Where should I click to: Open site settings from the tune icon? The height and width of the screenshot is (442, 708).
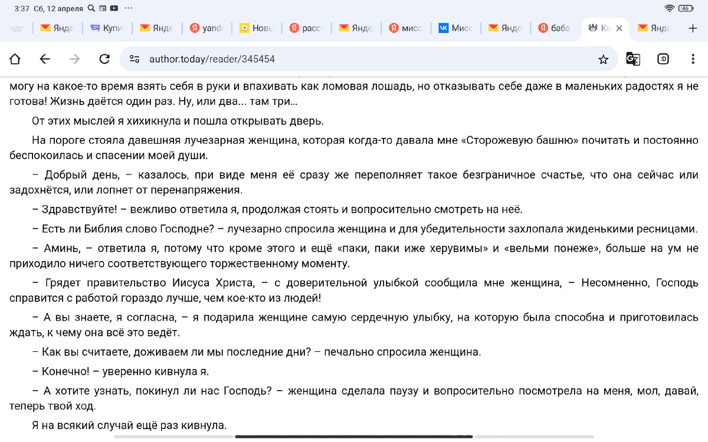(x=135, y=59)
